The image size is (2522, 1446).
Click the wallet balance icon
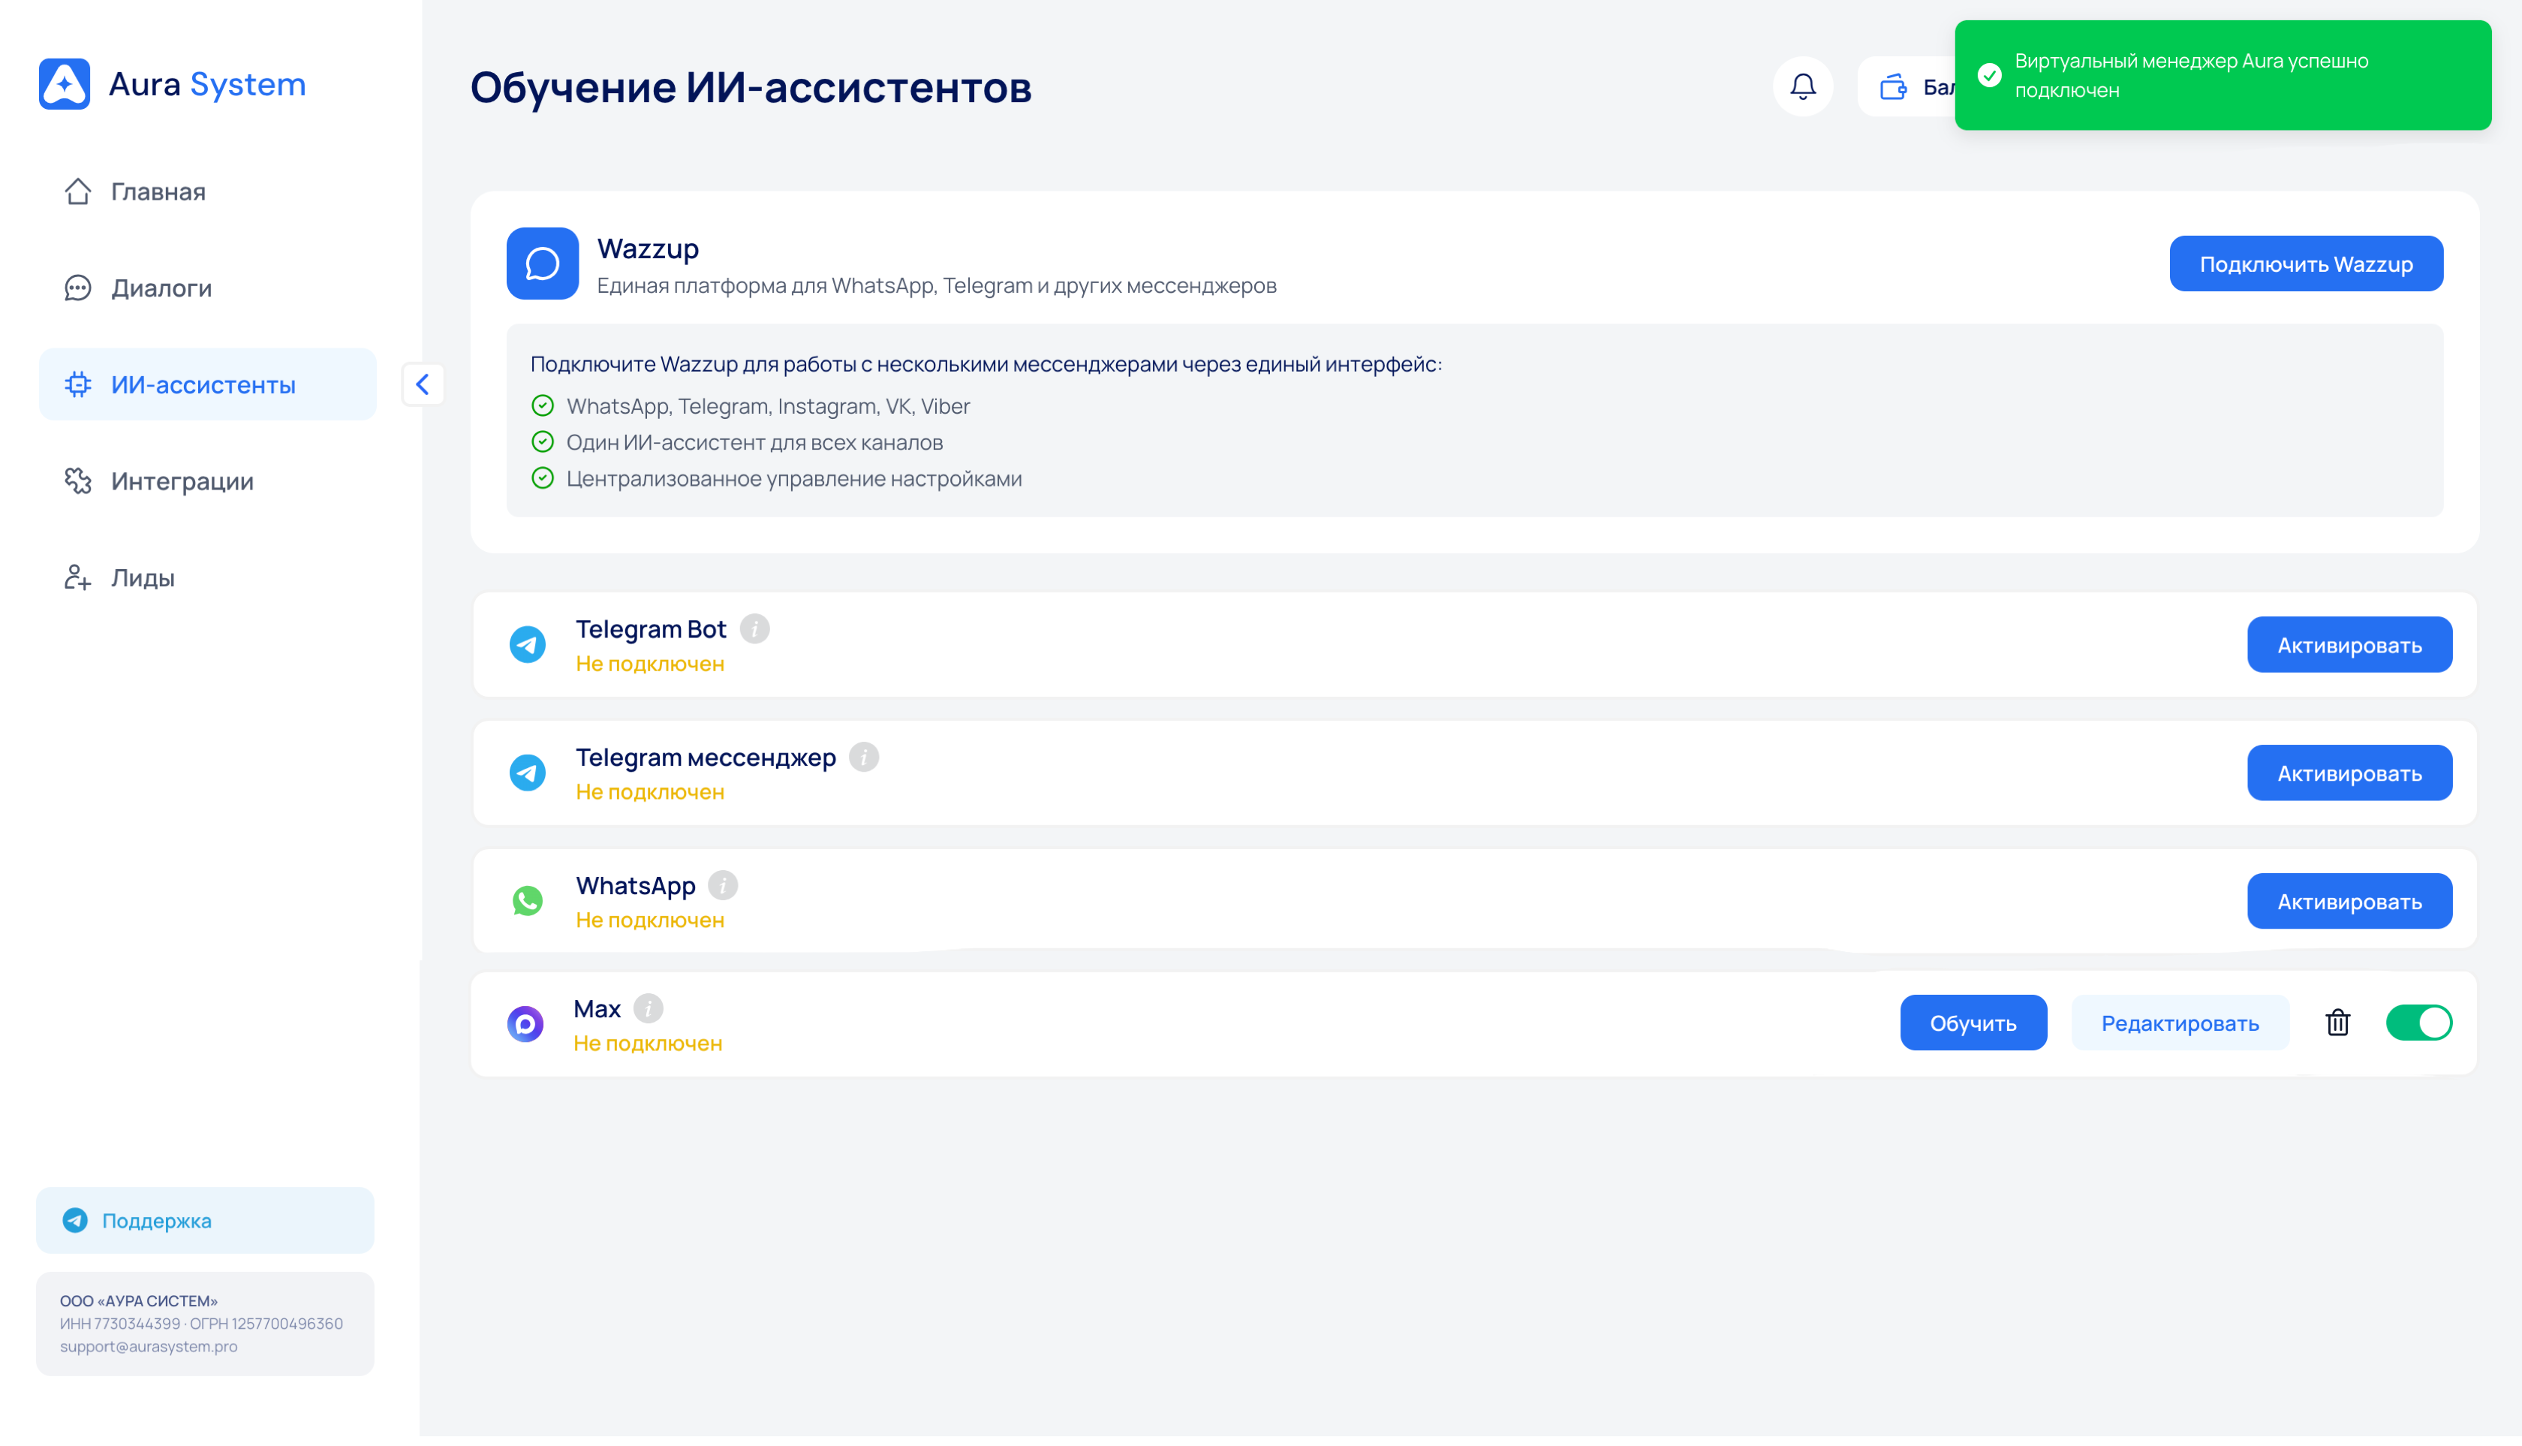tap(1892, 86)
